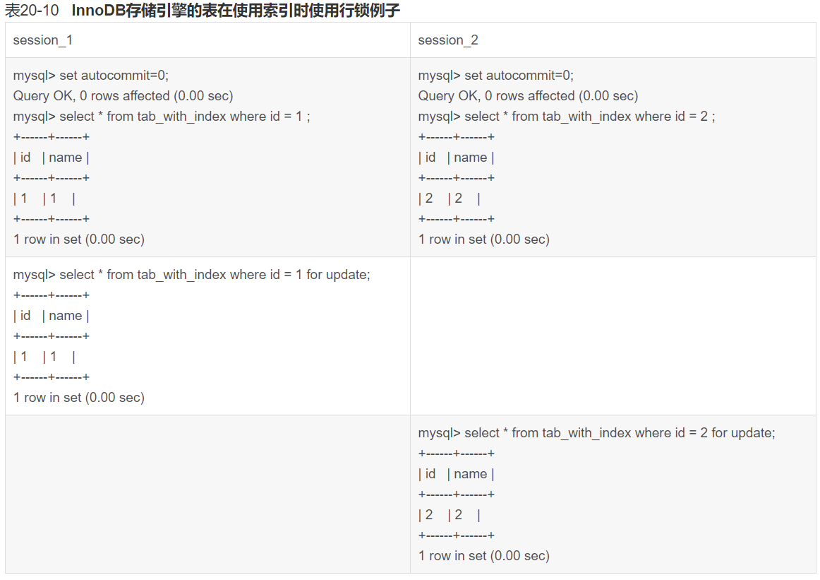This screenshot has width=820, height=580.
Task: Click '1 row in set' under session_1's for update query
Action: pos(79,398)
